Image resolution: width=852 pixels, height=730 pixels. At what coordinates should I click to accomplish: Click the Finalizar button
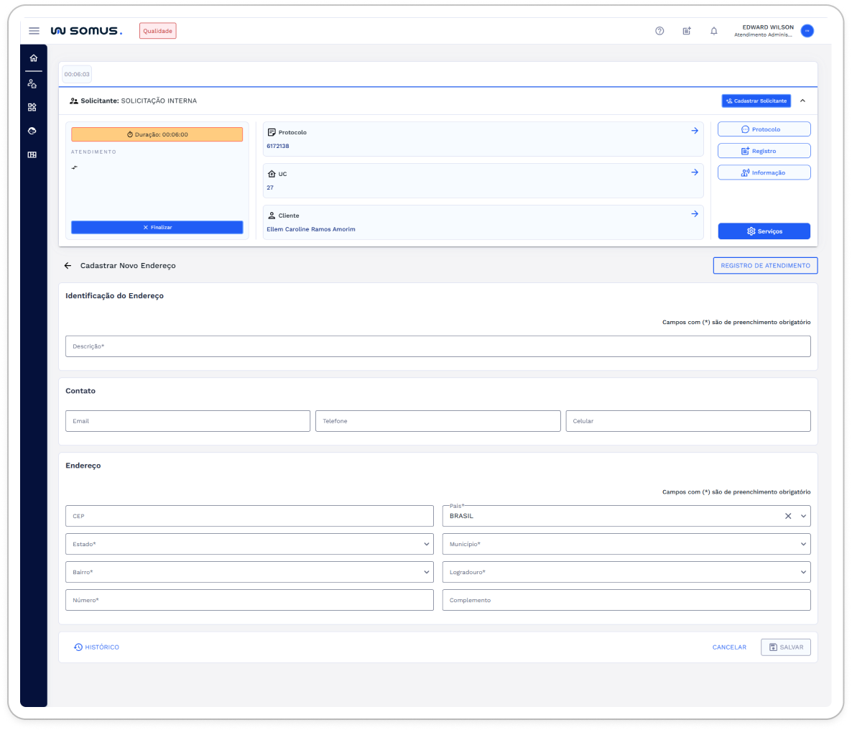coord(157,228)
